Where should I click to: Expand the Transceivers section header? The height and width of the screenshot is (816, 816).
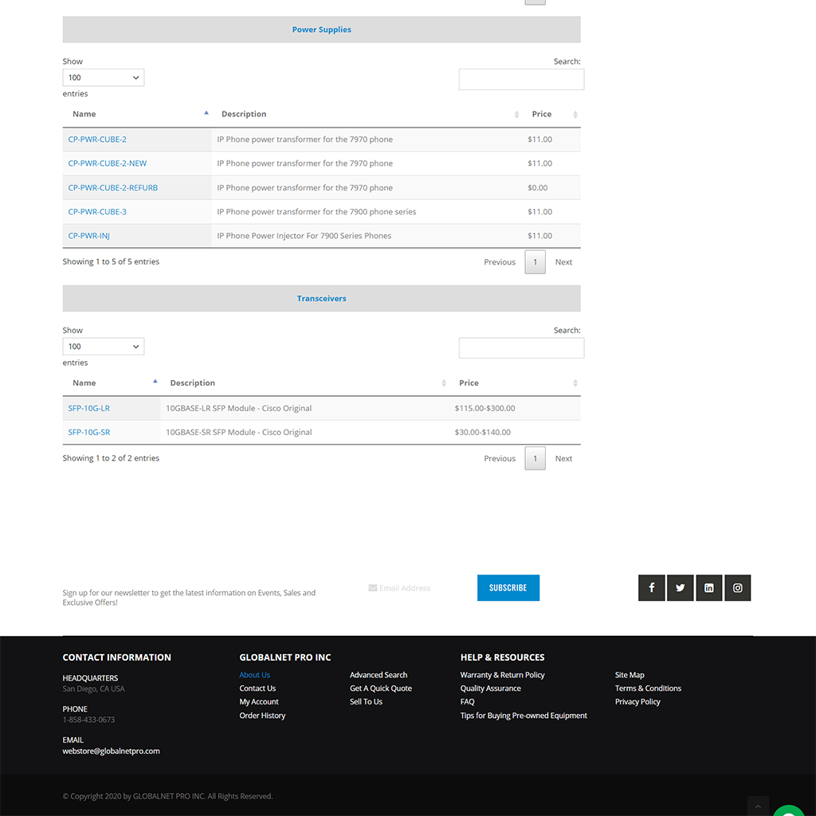[321, 298]
